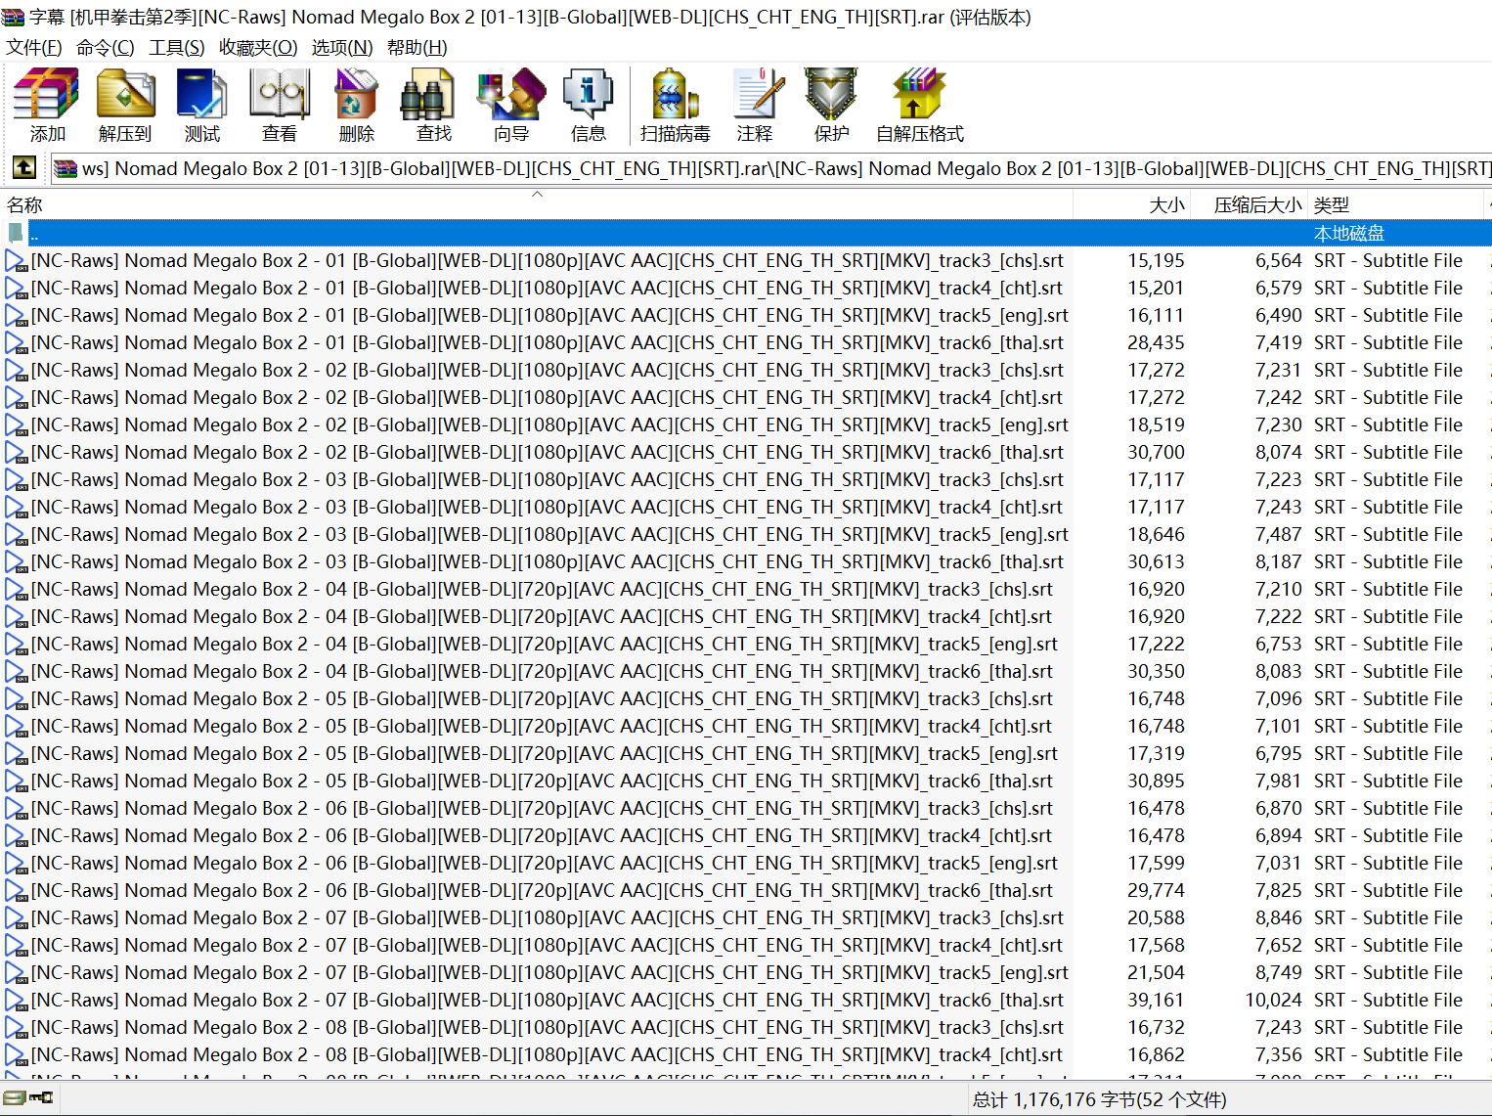Select episode 08 track4_[cht].srt file
The height and width of the screenshot is (1116, 1492).
click(x=547, y=1054)
